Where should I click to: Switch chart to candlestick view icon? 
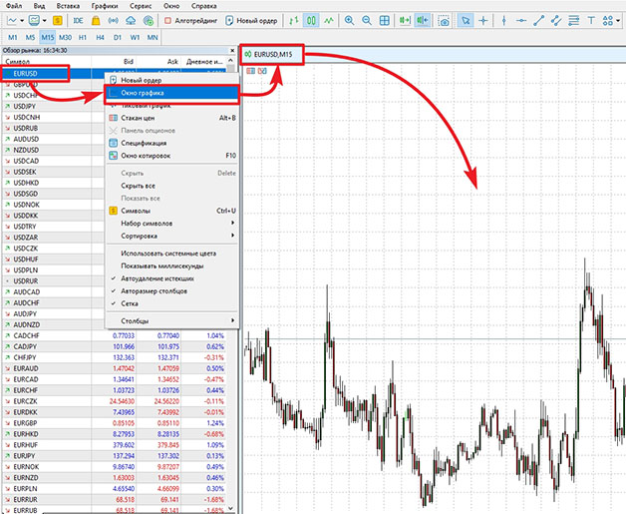311,20
